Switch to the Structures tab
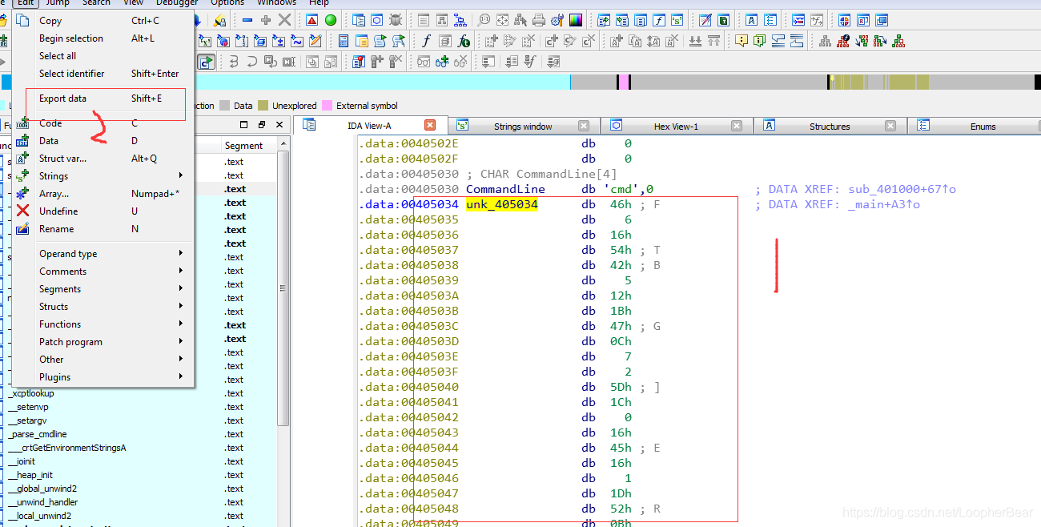The width and height of the screenshot is (1041, 527). [830, 126]
